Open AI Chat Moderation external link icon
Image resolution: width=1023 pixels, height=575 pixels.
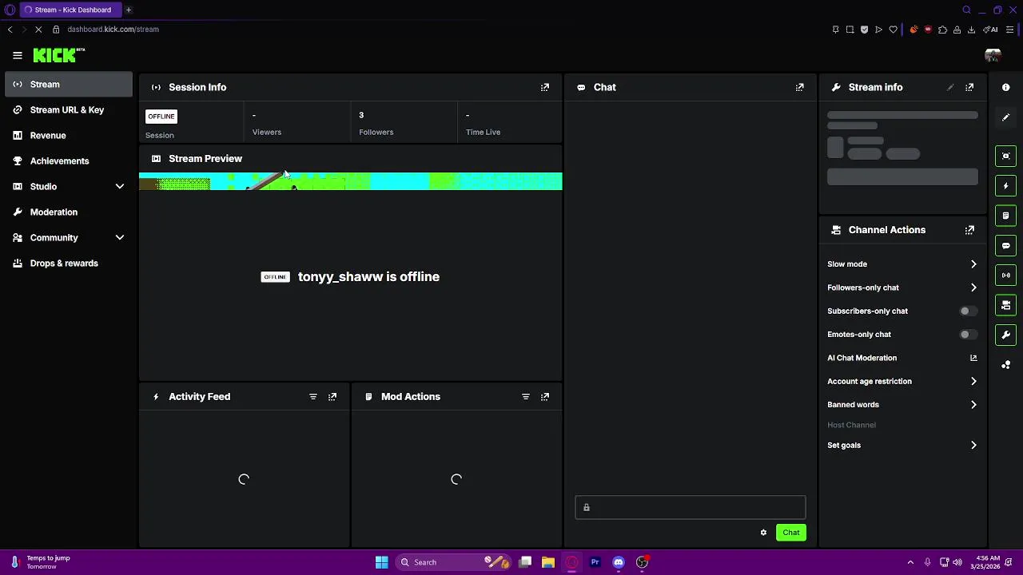pos(973,358)
